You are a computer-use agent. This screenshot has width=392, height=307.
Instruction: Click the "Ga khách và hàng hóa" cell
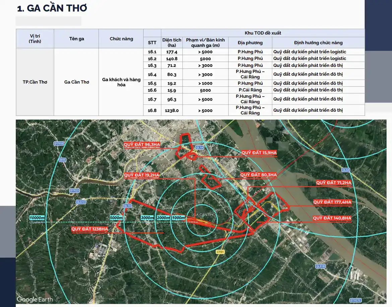tap(121, 82)
